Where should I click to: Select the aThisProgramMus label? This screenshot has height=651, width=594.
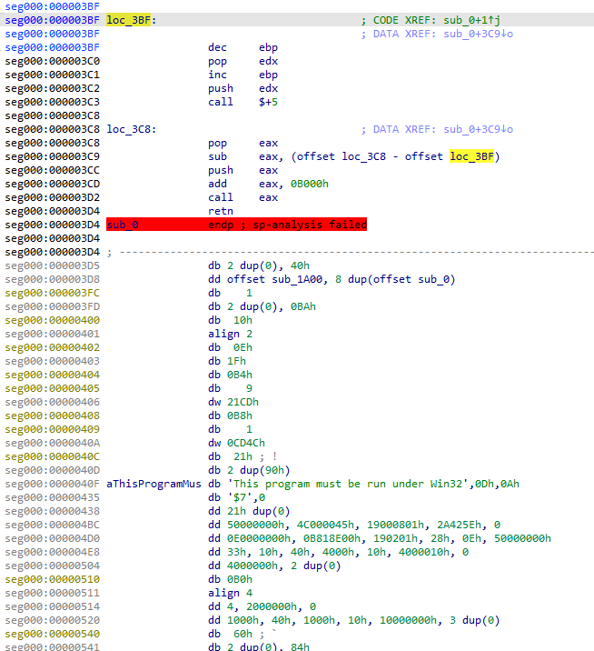point(153,484)
